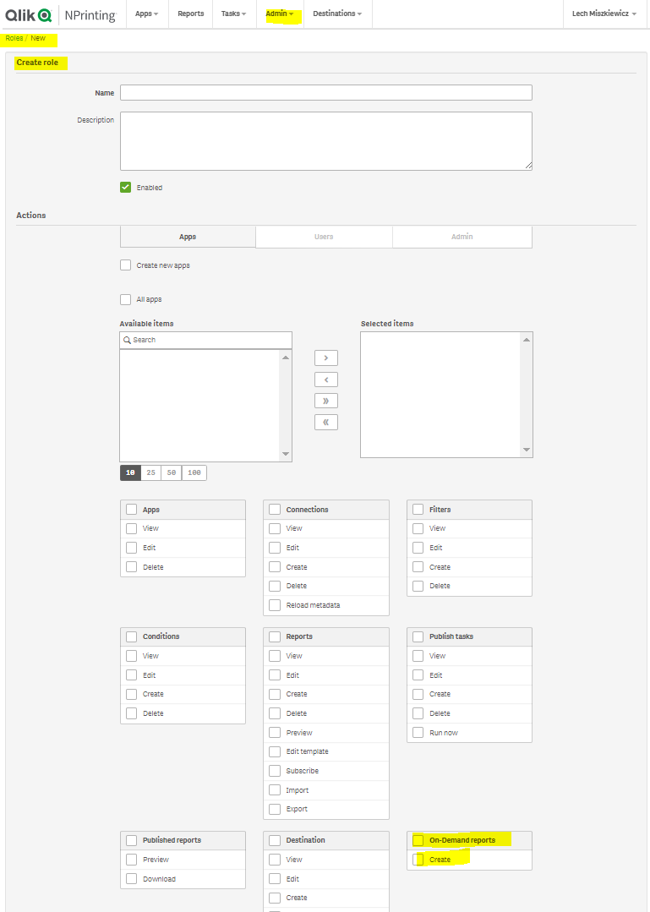The width and height of the screenshot is (650, 912).
Task: Click the single right-arrow to move selected item
Action: (x=325, y=358)
